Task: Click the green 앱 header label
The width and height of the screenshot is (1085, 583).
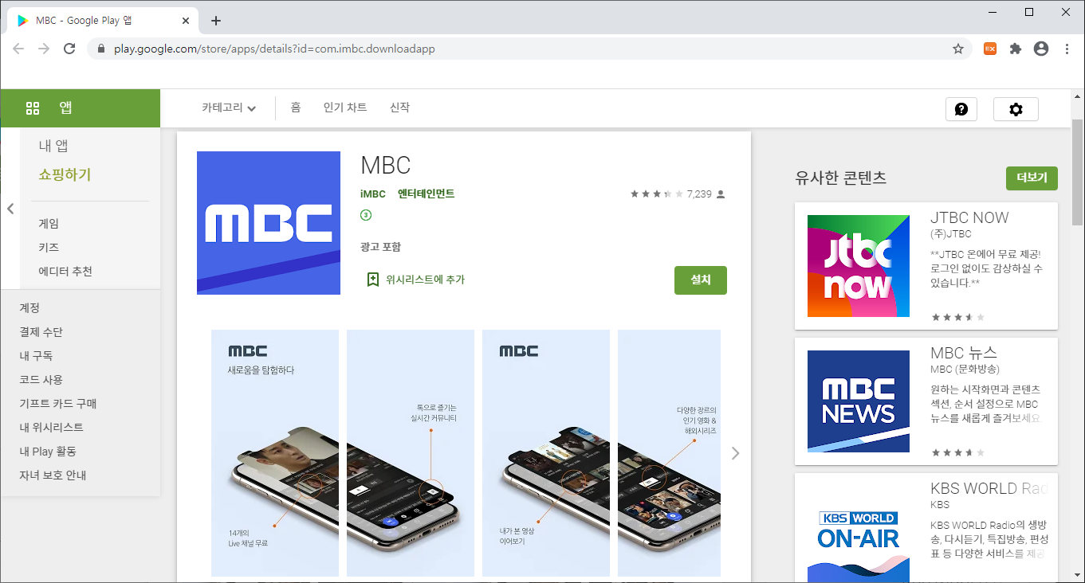Action: click(65, 108)
